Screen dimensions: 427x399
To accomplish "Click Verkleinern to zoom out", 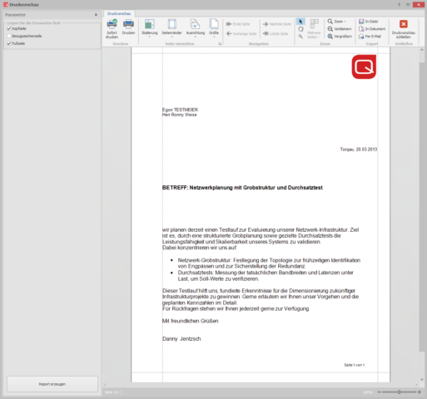I will (340, 29).
